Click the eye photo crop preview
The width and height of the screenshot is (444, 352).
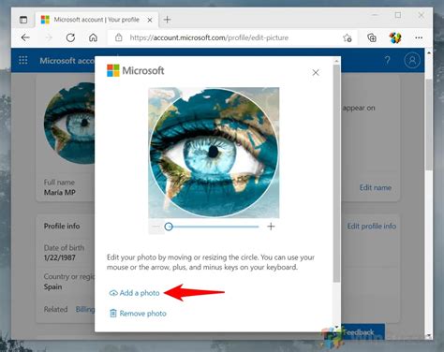pyautogui.click(x=214, y=153)
